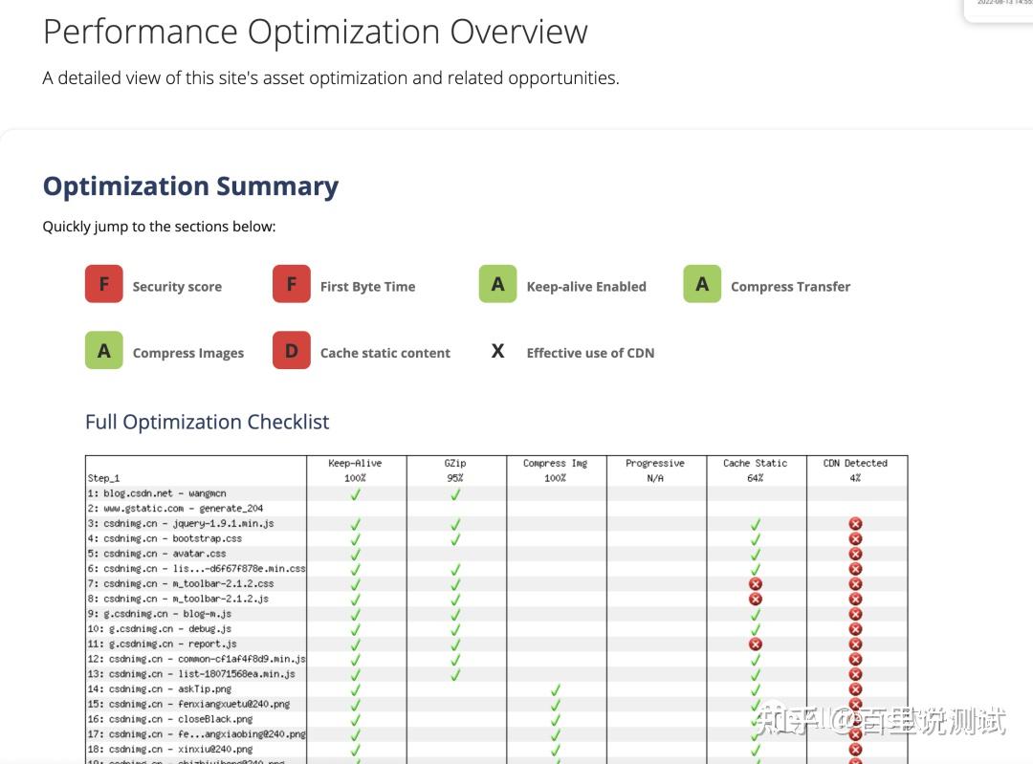
Task: Click the red D badge for Cache static content
Action: point(291,351)
